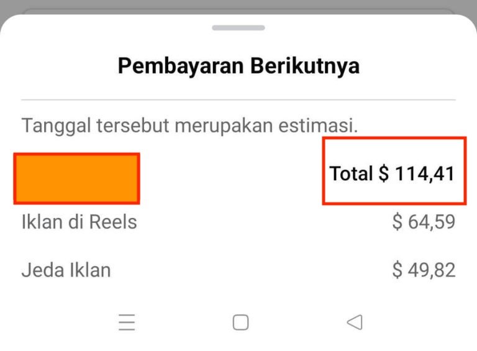
Task: Click the Tanggal tersebut merupakan estimasi note
Action: [x=189, y=125]
